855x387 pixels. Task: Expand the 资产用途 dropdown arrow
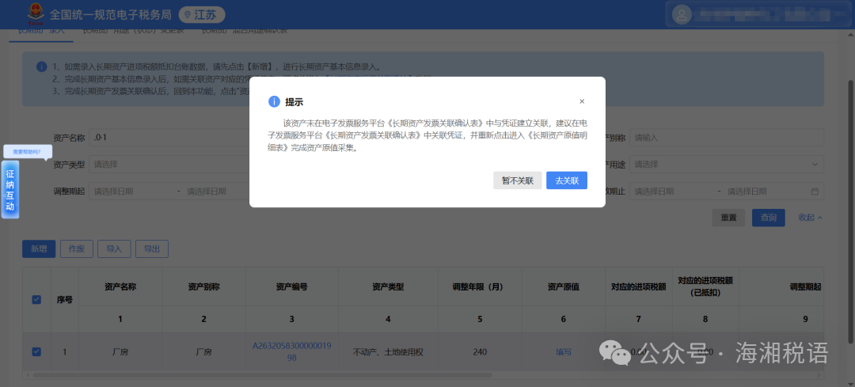815,165
